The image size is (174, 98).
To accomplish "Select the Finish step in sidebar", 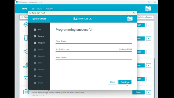I will [38, 83].
